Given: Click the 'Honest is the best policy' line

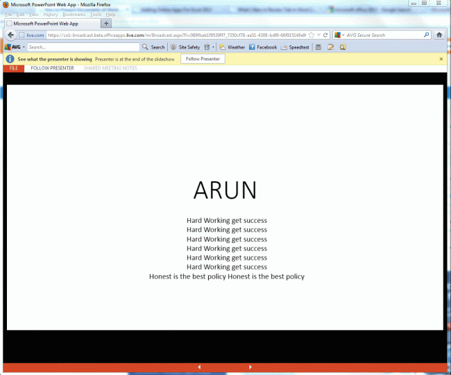Looking at the screenshot, I should pyautogui.click(x=227, y=276).
